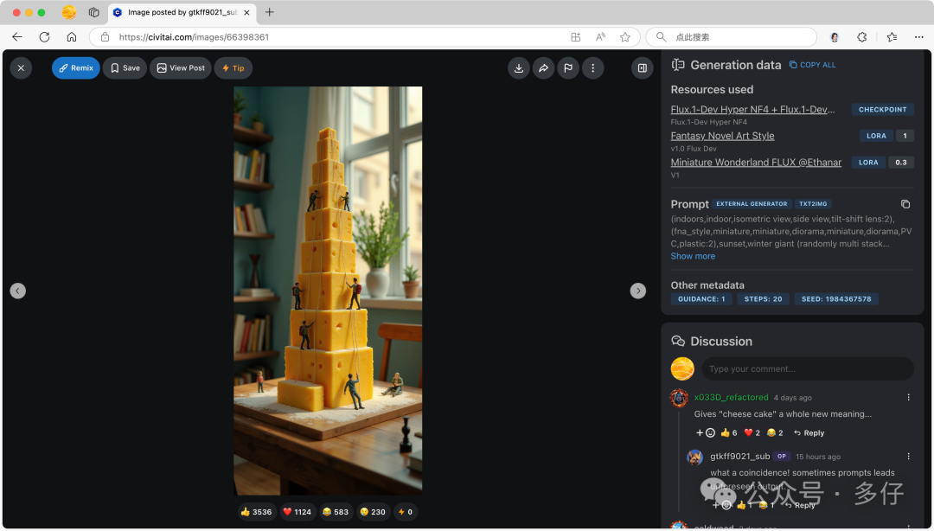Click the cheese tower image
Image resolution: width=934 pixels, height=531 pixels.
point(328,291)
